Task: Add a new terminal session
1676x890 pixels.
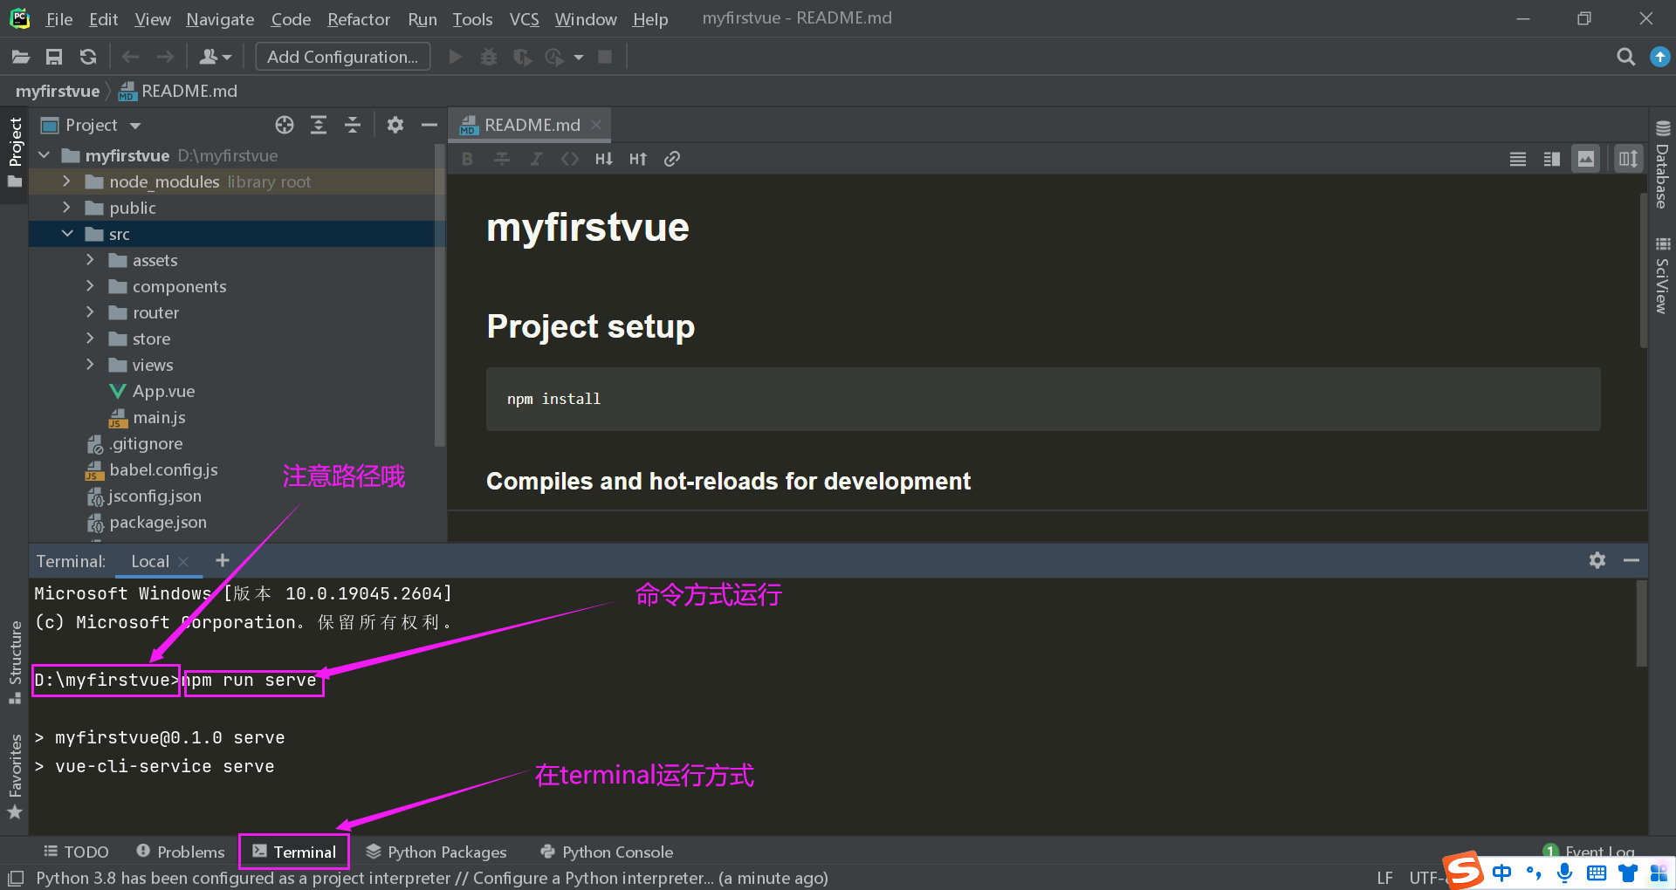Action: [x=222, y=560]
